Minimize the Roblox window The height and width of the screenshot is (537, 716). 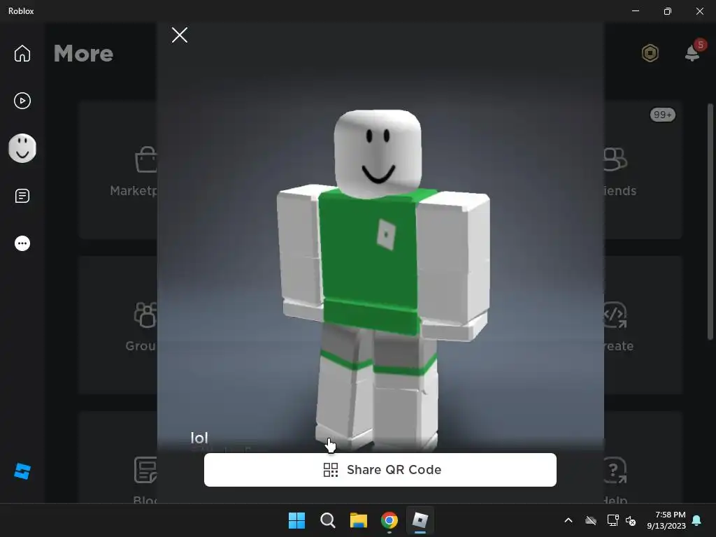(635, 11)
